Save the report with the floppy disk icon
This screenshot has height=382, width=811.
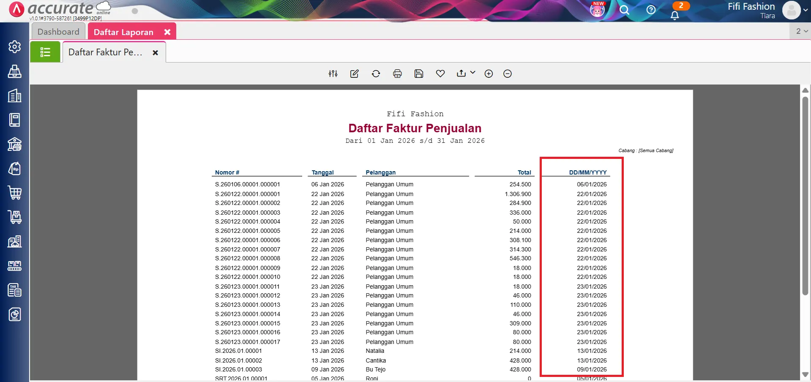click(418, 74)
